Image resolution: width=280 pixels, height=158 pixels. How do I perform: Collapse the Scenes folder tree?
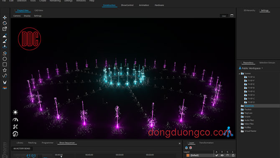tap(239, 74)
